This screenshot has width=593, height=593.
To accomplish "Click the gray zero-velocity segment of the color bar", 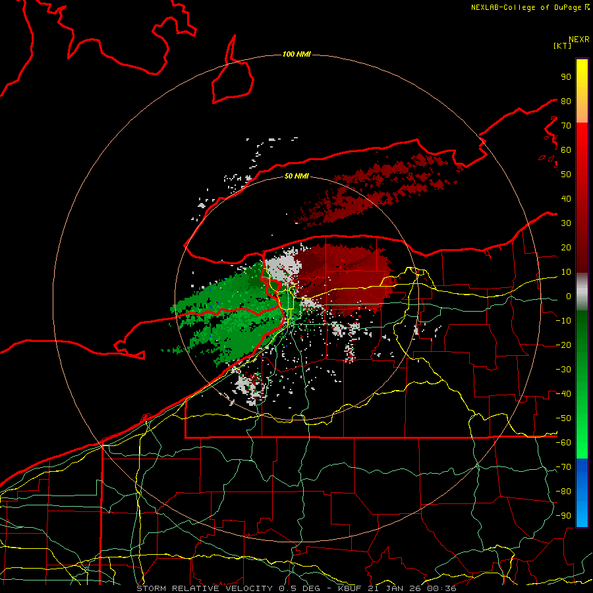I will tap(582, 292).
